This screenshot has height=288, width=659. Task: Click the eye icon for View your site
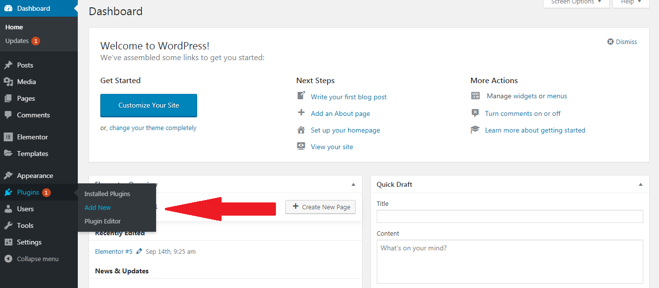[x=301, y=146]
